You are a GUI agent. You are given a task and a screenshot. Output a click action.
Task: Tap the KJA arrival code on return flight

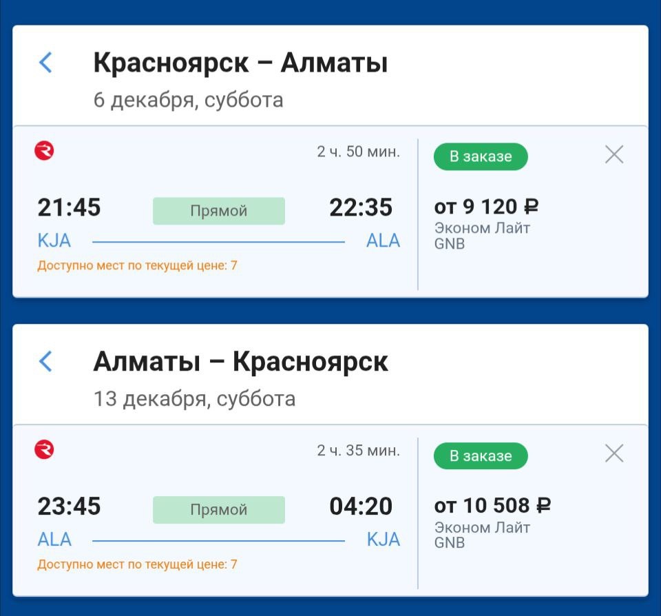coord(383,540)
